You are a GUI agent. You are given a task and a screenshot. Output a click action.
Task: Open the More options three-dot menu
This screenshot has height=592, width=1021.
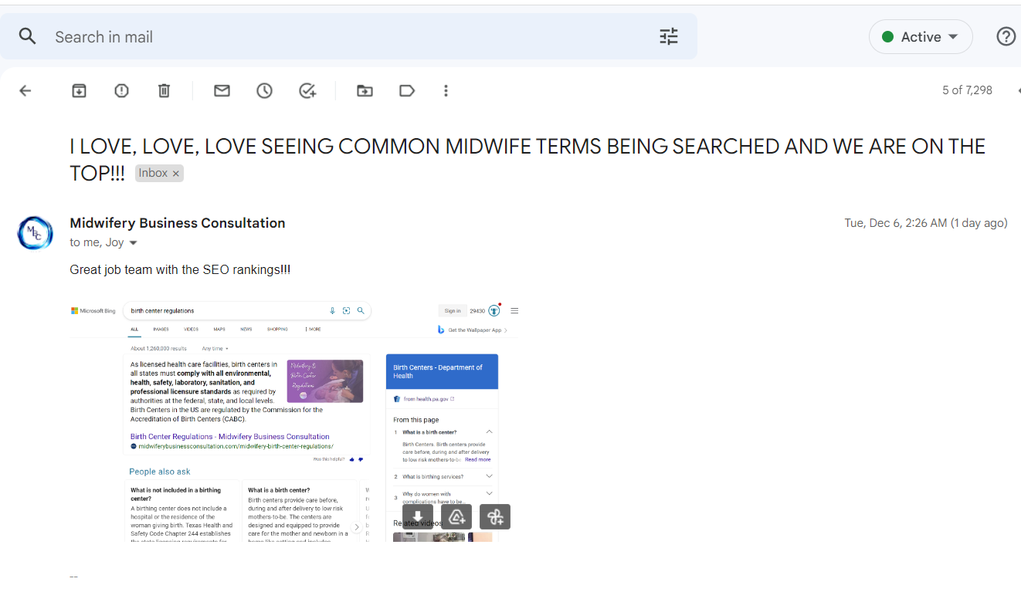[x=446, y=91]
